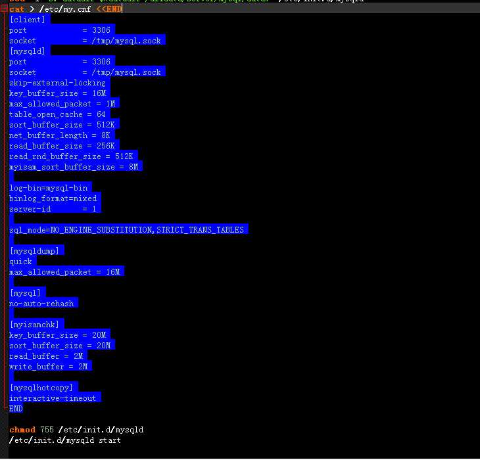Collapse the heredoc fold marker beside cat line
The width and height of the screenshot is (480, 460).
coord(4,9)
